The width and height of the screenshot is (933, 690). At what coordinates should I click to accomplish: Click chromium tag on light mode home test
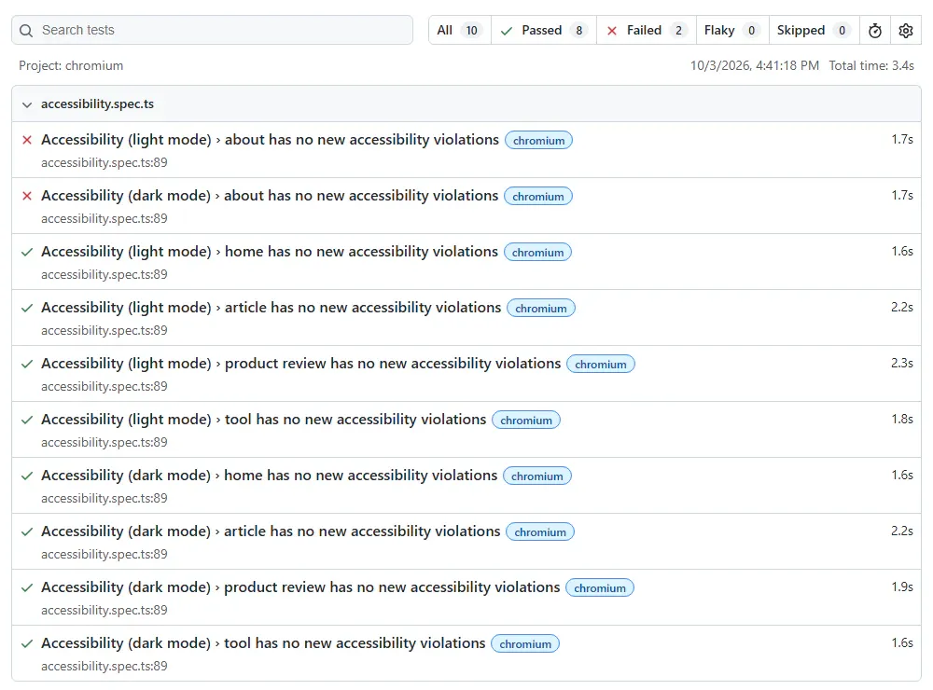pos(537,252)
